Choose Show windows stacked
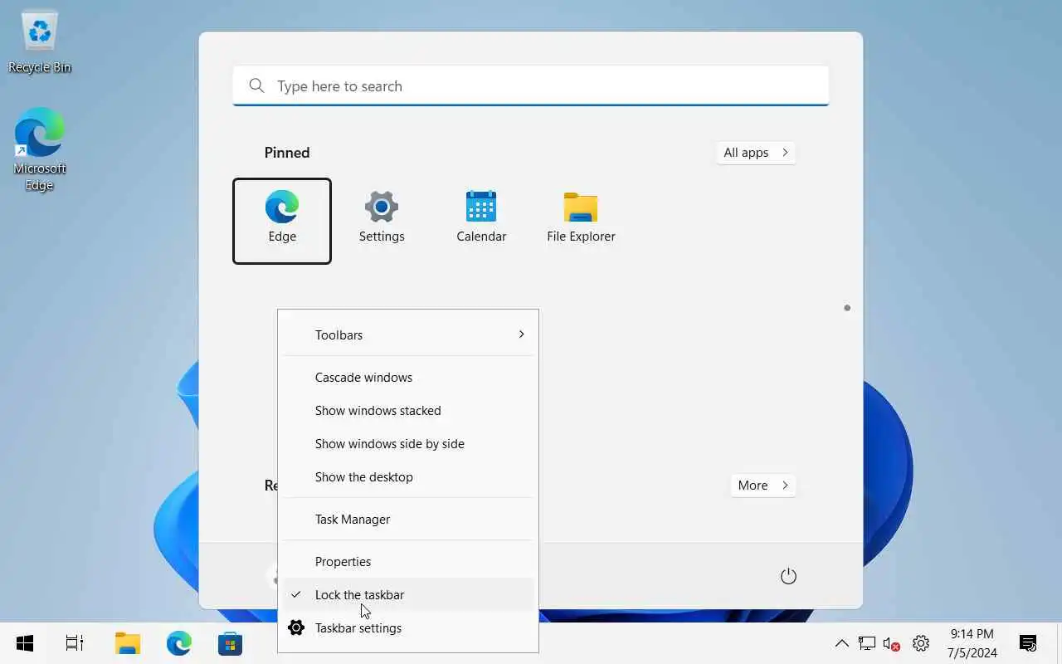Image resolution: width=1062 pixels, height=664 pixels. point(408,410)
